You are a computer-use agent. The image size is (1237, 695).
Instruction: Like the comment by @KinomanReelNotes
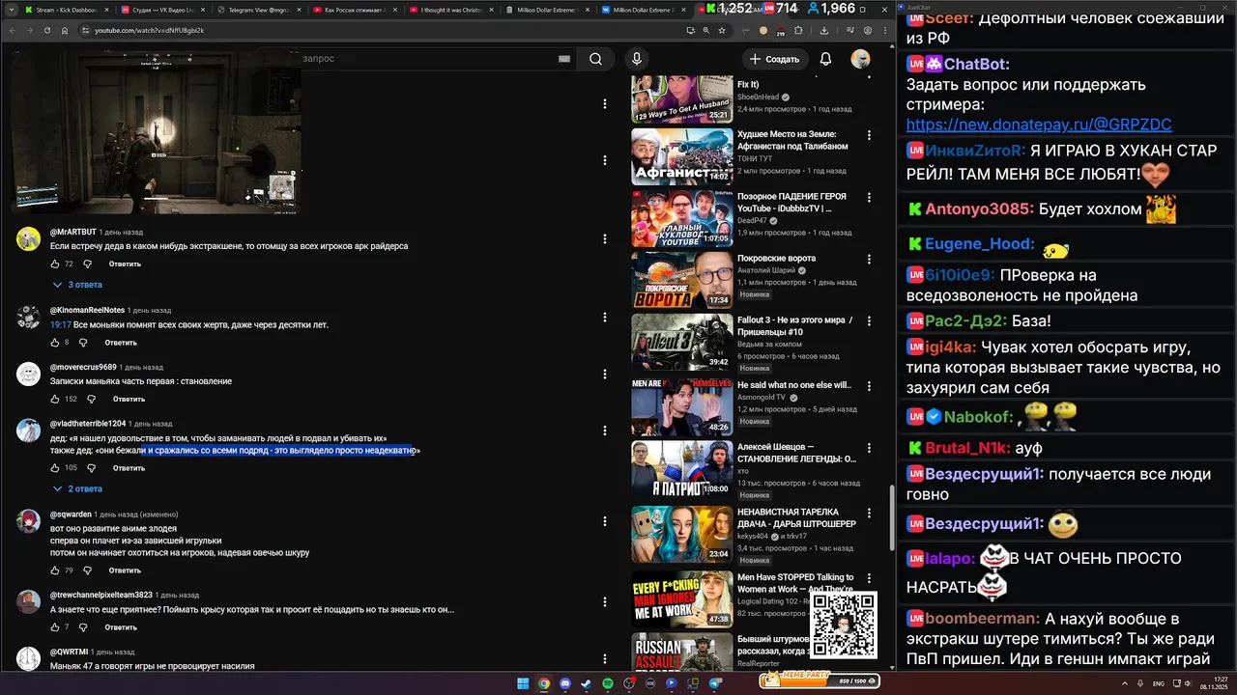pyautogui.click(x=55, y=343)
